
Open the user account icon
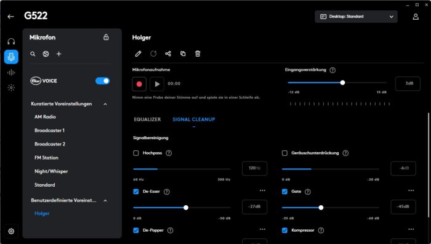click(x=416, y=17)
